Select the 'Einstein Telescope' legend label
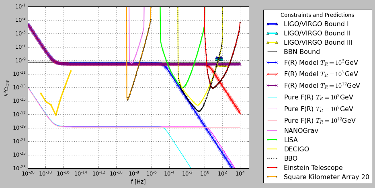Screen dimensions: 375x188 pyautogui.click(x=313, y=167)
